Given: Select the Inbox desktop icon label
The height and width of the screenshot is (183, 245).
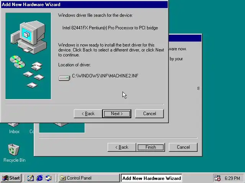Looking at the screenshot, I should [x=14, y=132].
